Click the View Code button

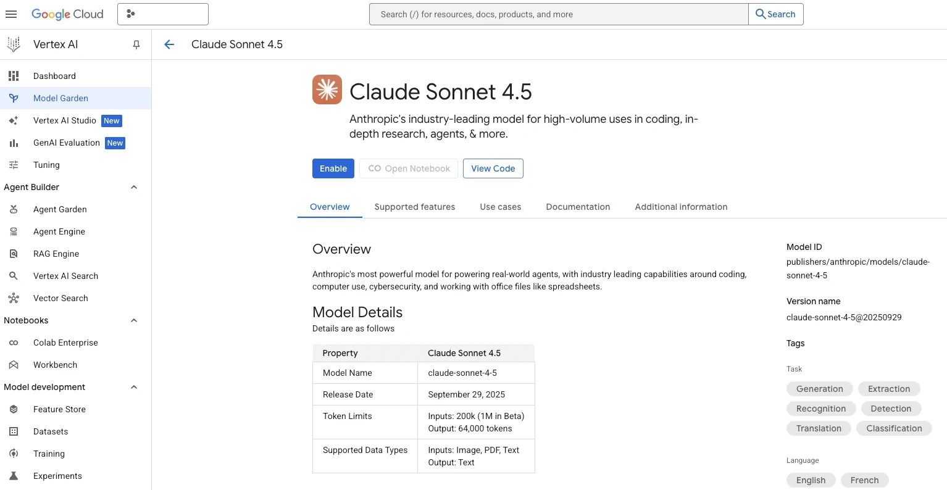tap(493, 168)
